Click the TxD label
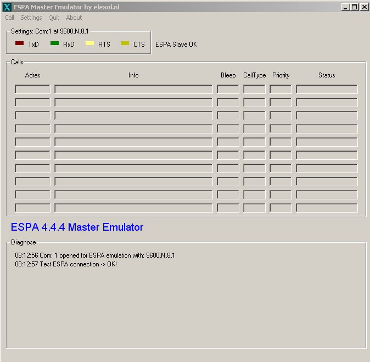 (33, 44)
